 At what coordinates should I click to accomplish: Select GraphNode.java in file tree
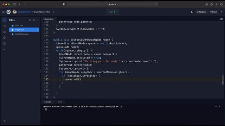pos(22,34)
